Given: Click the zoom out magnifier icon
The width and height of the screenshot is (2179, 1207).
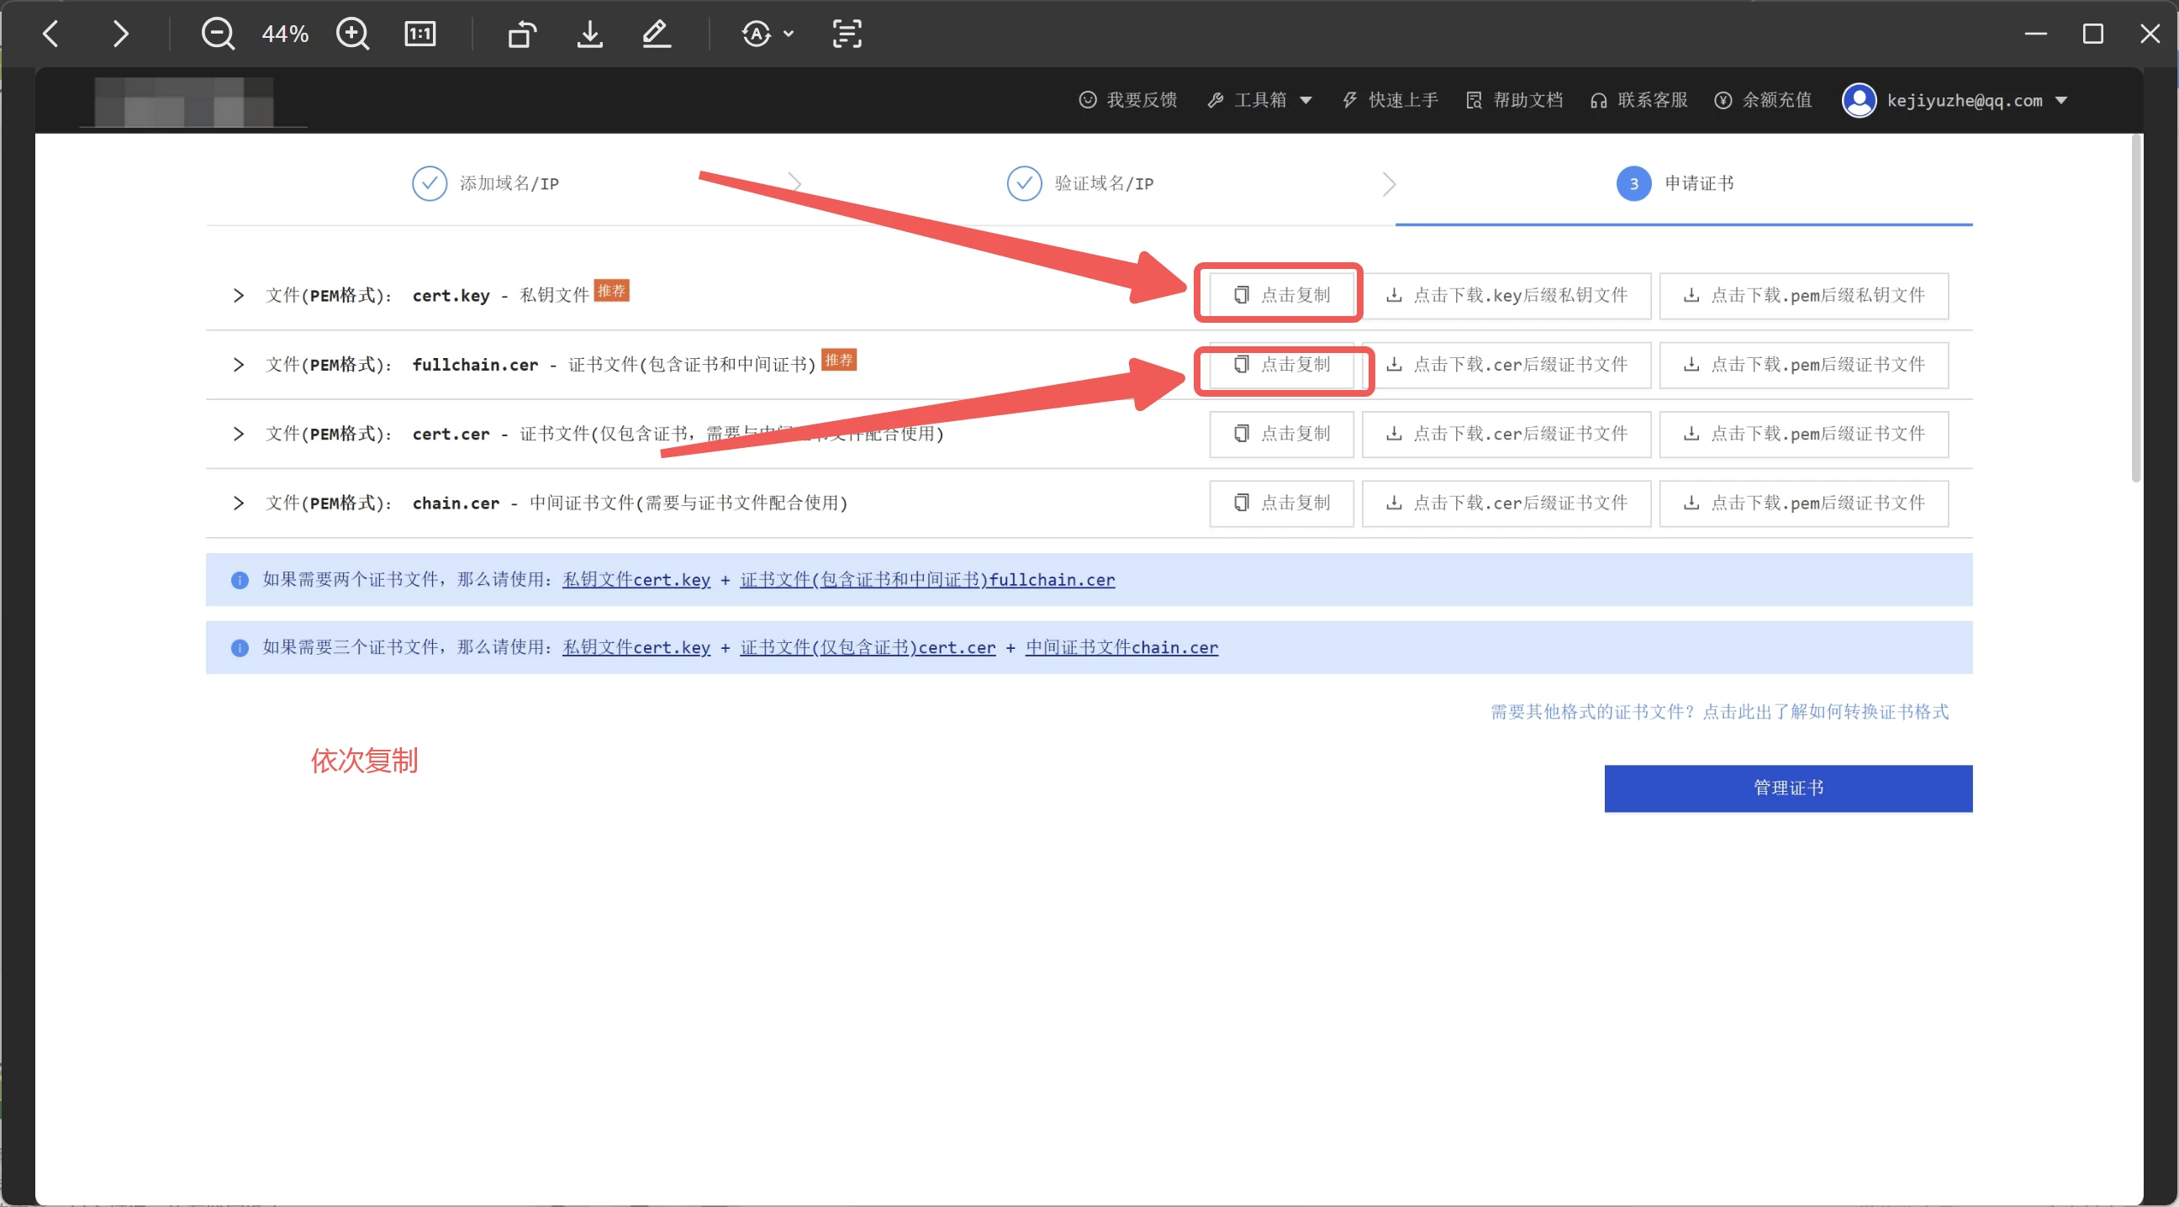Looking at the screenshot, I should 218,34.
